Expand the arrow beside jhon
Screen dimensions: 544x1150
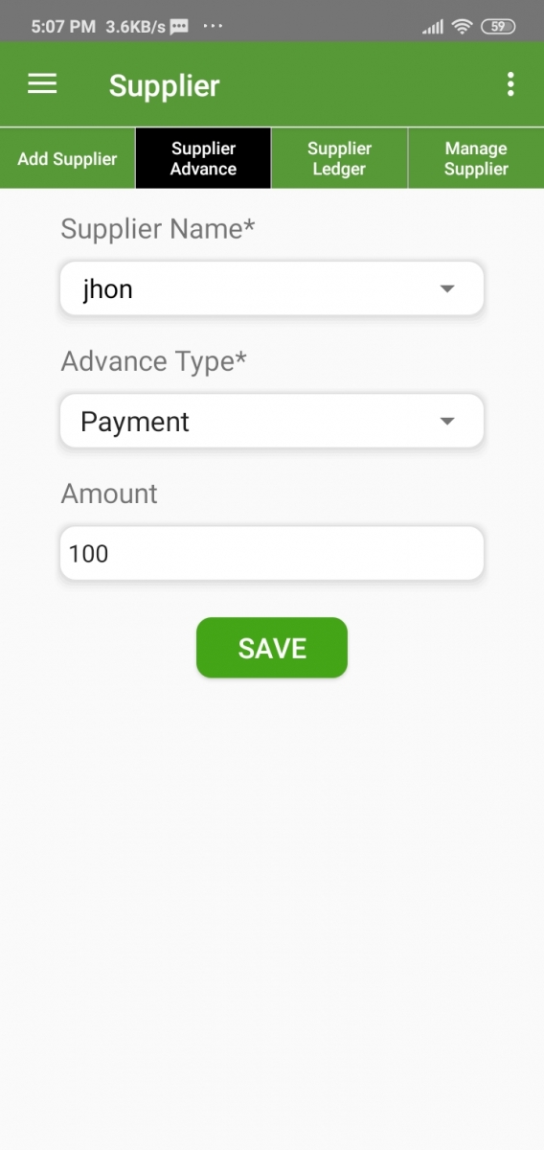[446, 288]
